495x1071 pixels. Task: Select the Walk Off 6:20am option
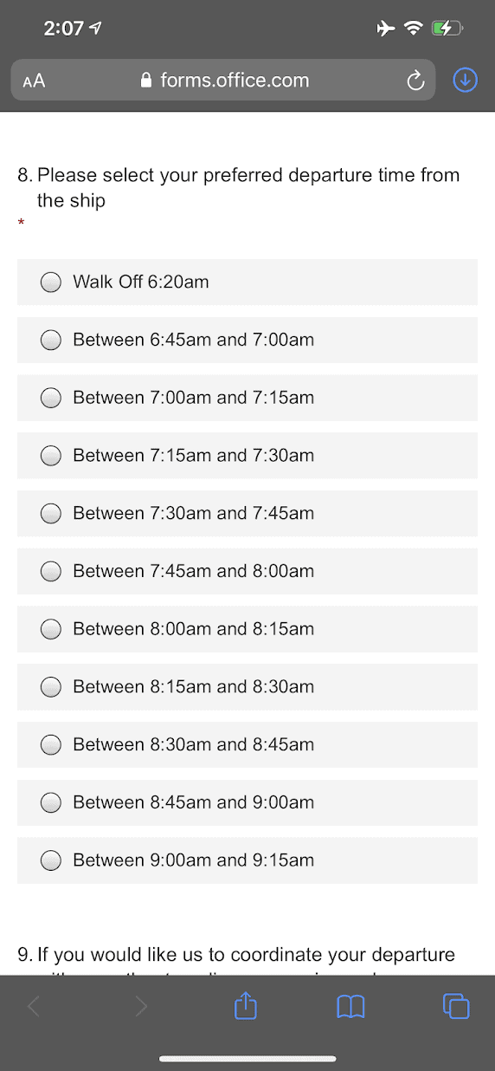(x=247, y=282)
